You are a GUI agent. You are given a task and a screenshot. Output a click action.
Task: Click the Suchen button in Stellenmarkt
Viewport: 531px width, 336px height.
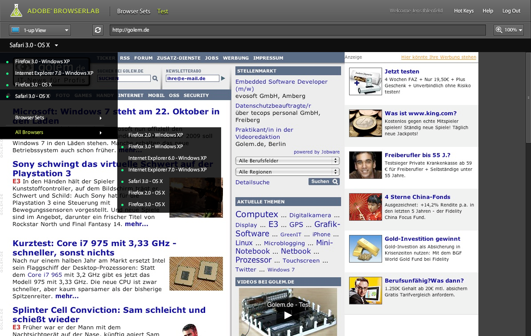tap(324, 182)
